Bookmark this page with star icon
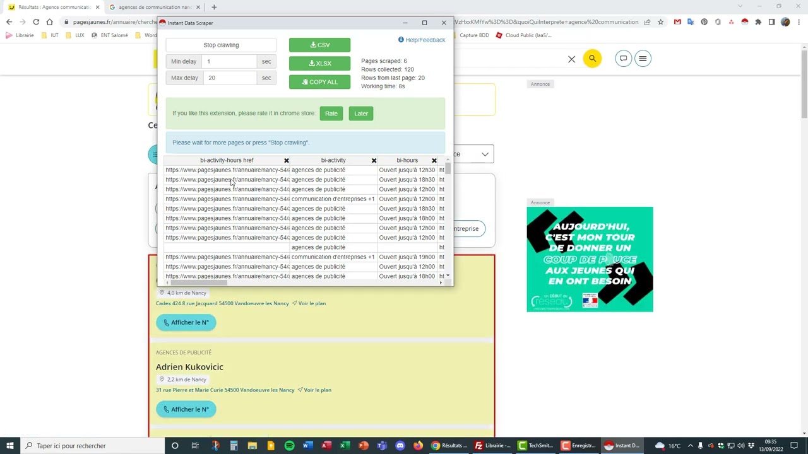This screenshot has height=454, width=808. (x=660, y=22)
